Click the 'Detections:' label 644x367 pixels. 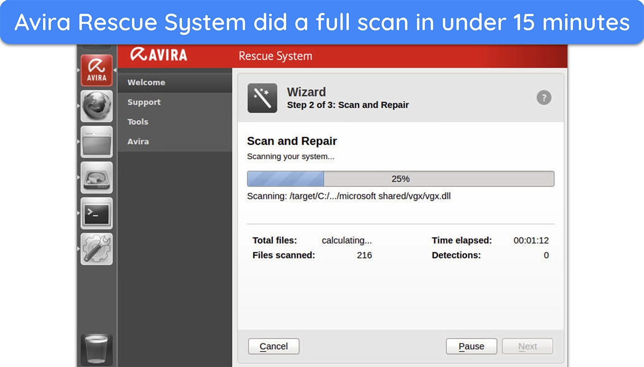coord(456,255)
